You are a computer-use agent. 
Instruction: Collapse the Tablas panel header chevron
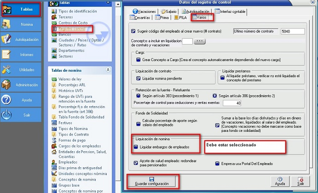coord(108,3)
